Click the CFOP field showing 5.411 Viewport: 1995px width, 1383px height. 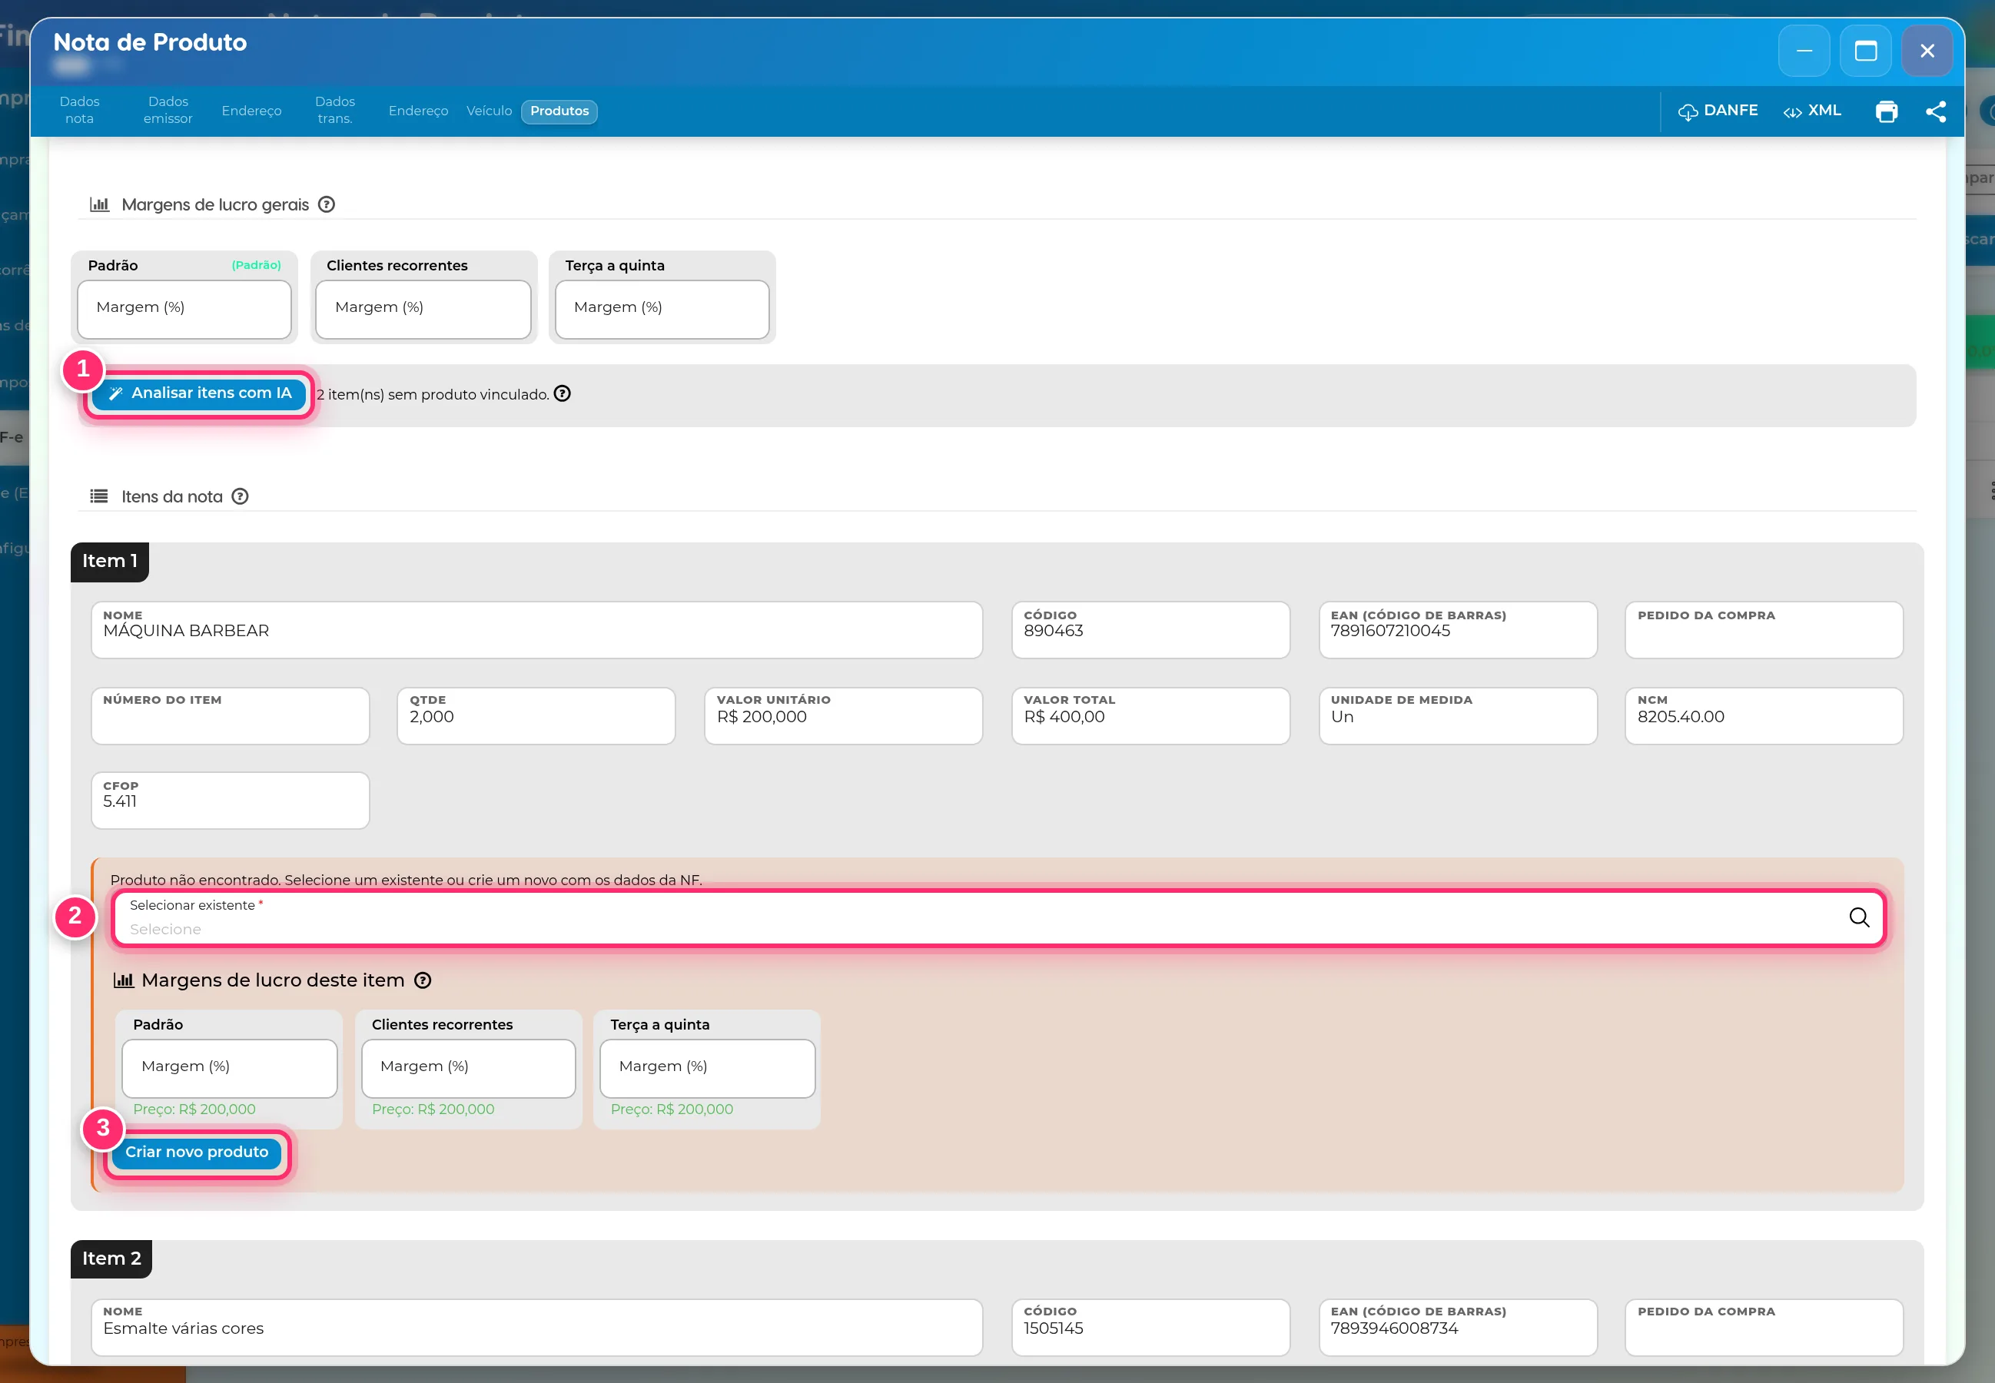click(x=230, y=801)
